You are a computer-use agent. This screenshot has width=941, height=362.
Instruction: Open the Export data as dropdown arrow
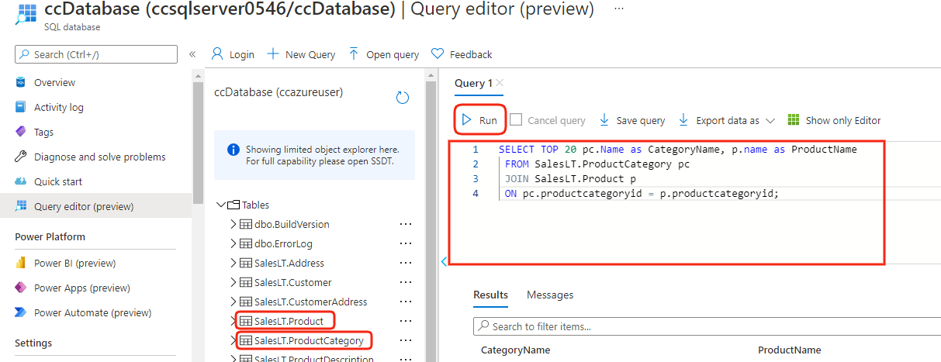[x=770, y=121]
